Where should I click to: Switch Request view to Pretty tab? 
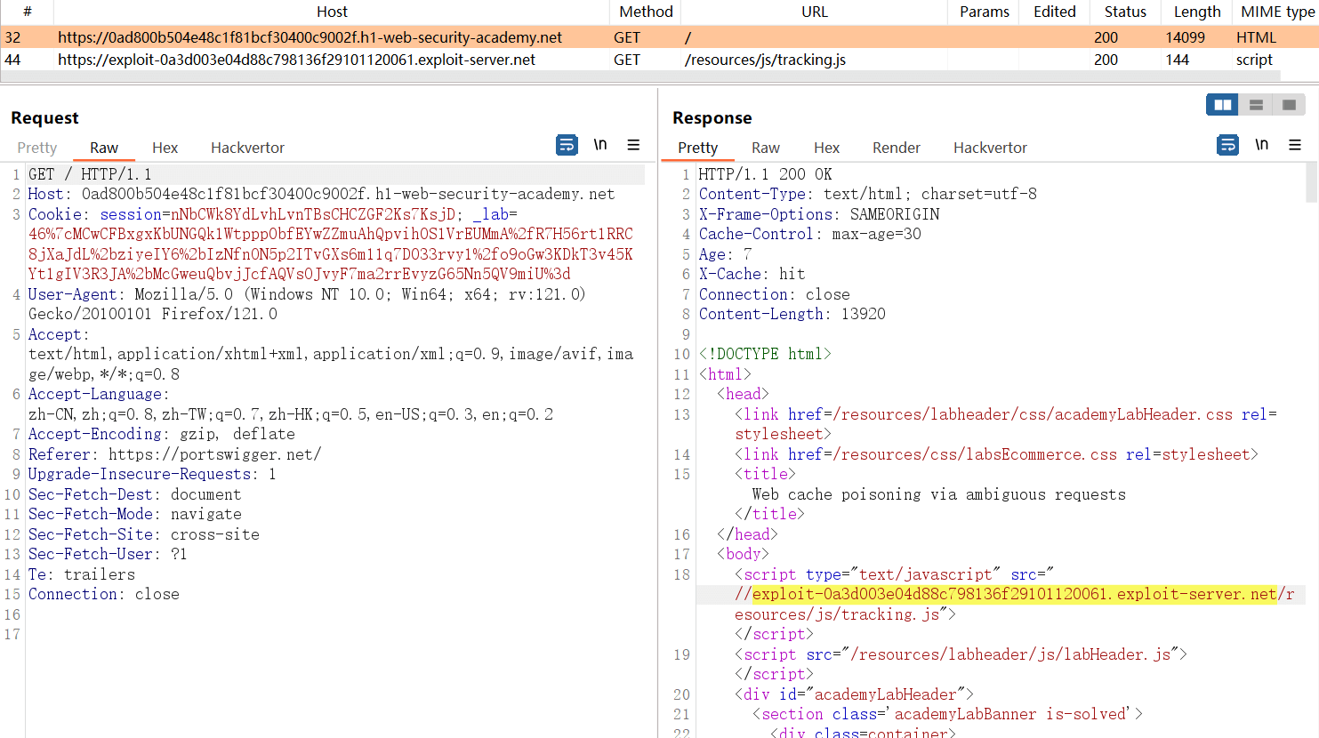point(37,148)
